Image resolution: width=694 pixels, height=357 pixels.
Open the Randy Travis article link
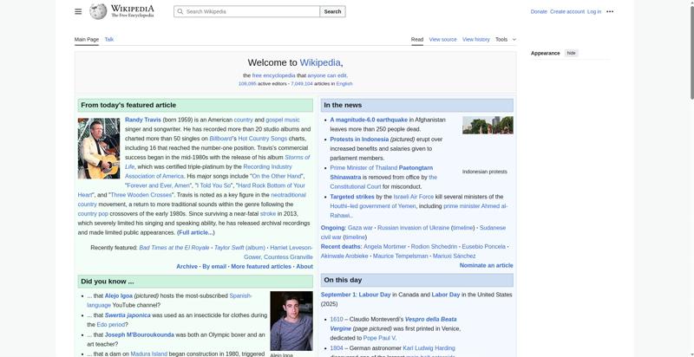click(143, 120)
